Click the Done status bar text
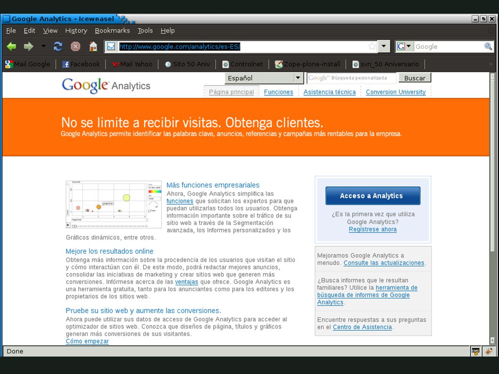Image resolution: width=499 pixels, height=374 pixels. (x=15, y=351)
